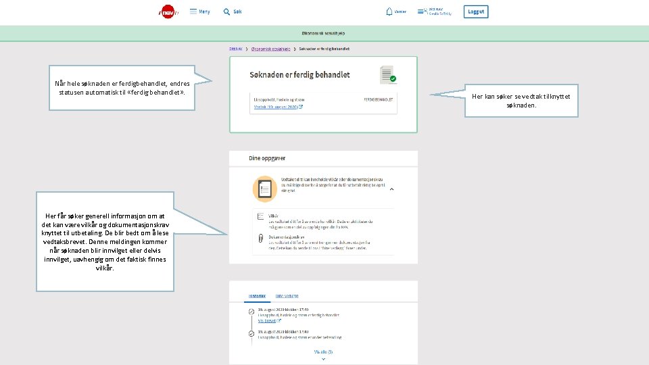Image resolution: width=649 pixels, height=365 pixels.
Task: Open Varsler notifications bell
Action: click(396, 11)
